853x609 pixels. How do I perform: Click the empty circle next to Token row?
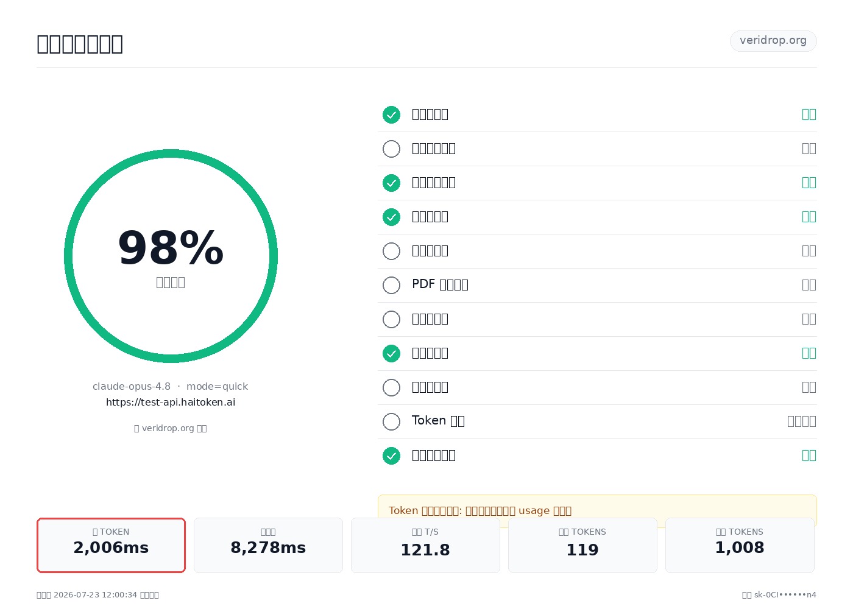(x=391, y=421)
